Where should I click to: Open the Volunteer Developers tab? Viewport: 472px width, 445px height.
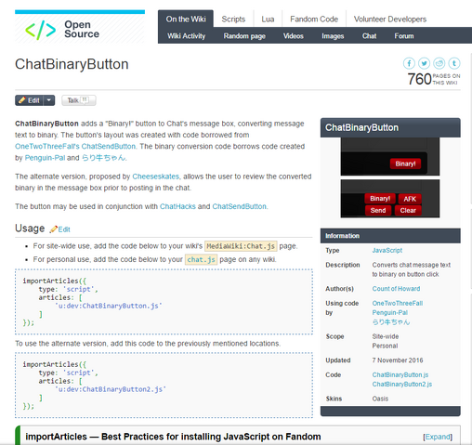pos(390,20)
